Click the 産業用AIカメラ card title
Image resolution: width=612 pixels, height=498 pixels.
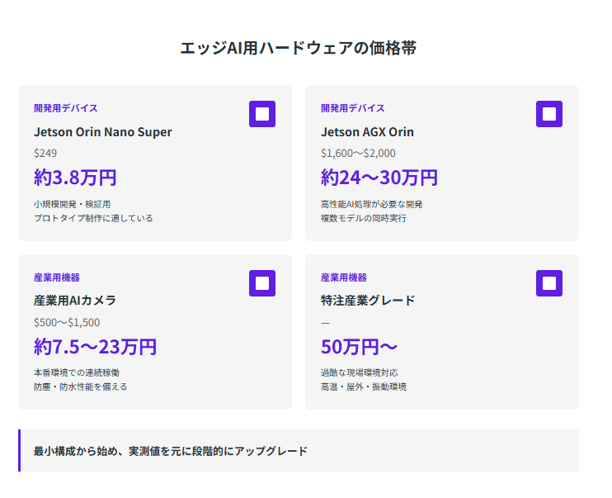[x=75, y=301]
